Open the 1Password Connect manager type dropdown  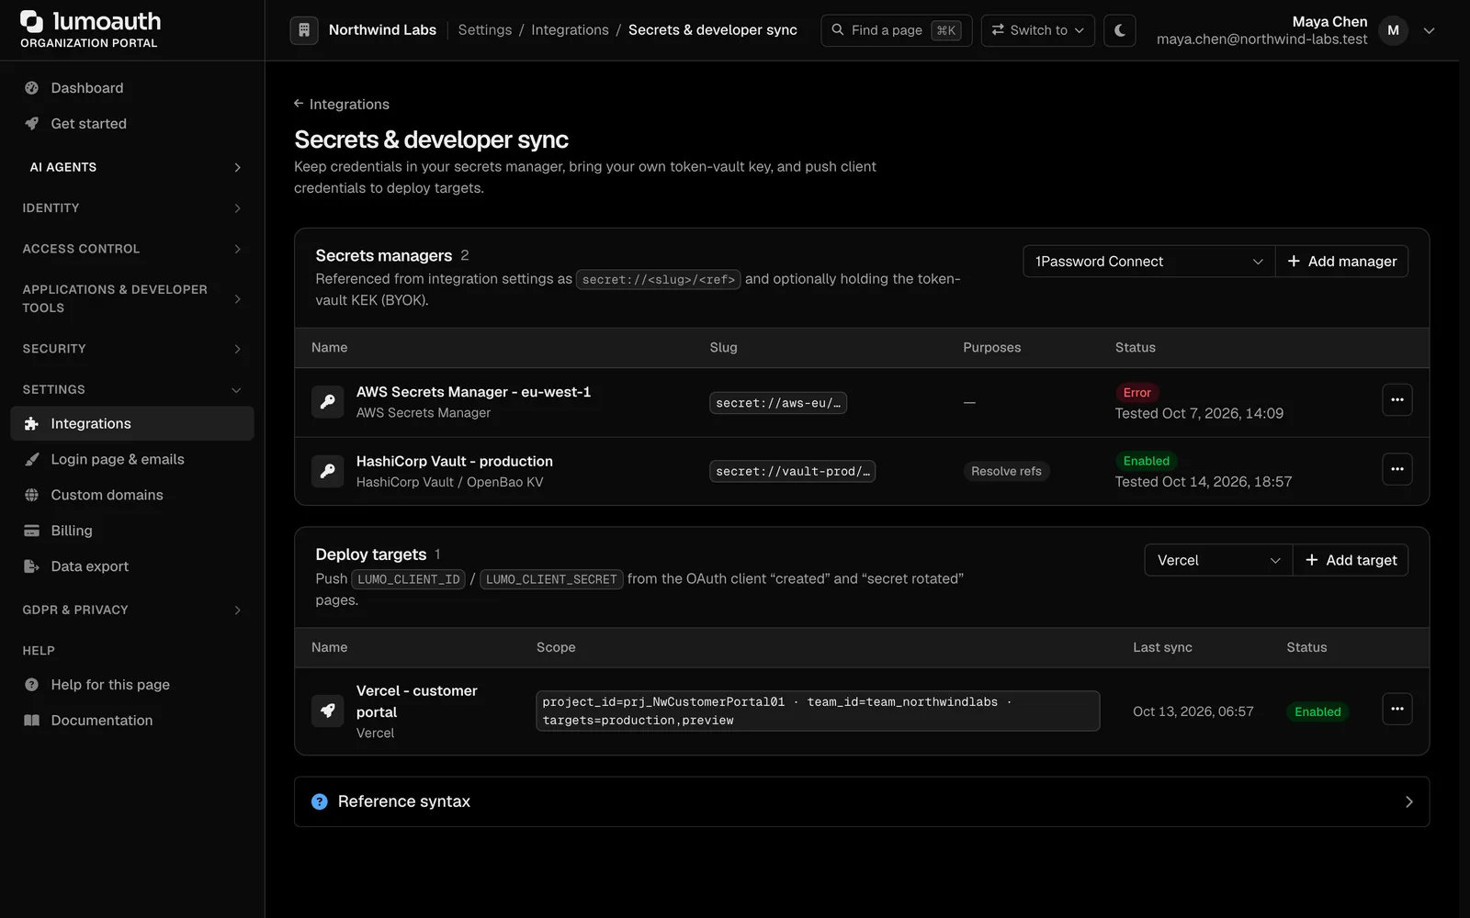[1148, 262]
